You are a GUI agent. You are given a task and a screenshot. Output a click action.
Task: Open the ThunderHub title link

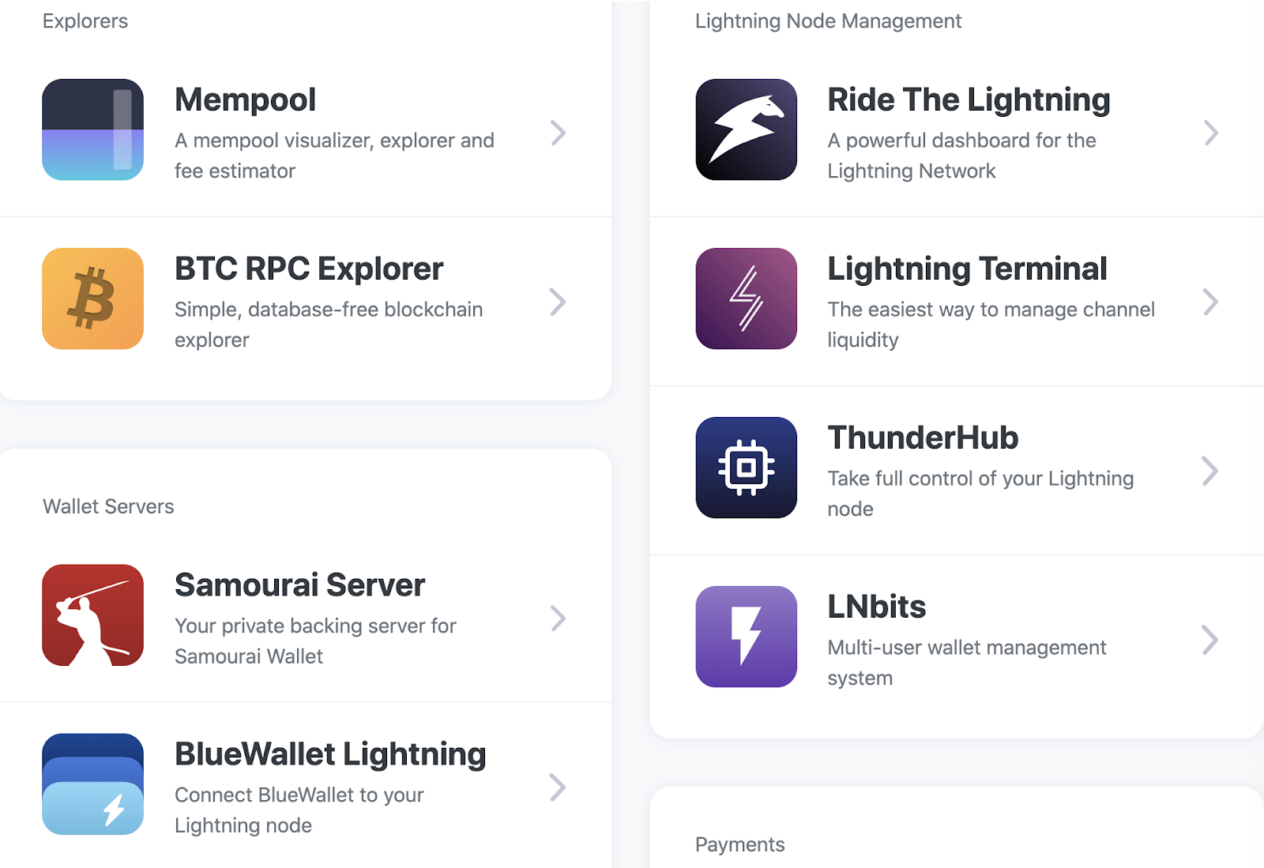(x=923, y=438)
